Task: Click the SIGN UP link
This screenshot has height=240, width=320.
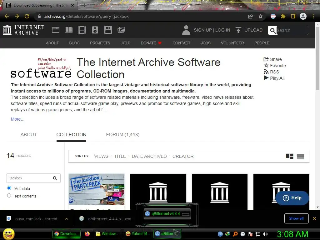Action: click(202, 30)
